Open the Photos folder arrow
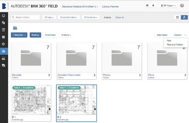 point(140,75)
